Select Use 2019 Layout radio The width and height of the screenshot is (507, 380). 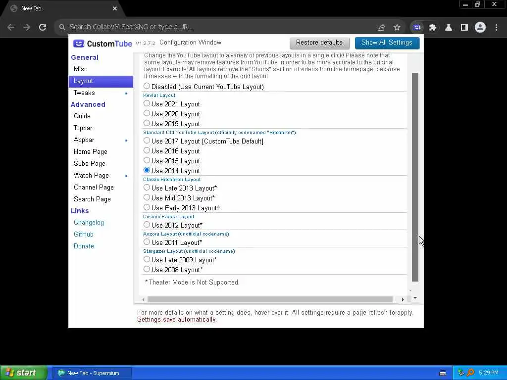tap(147, 123)
